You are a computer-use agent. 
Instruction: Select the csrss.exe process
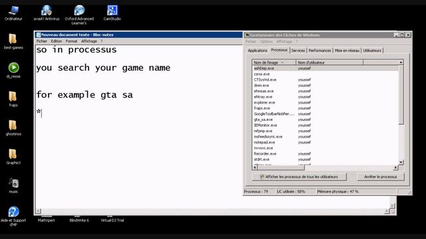coord(325,74)
